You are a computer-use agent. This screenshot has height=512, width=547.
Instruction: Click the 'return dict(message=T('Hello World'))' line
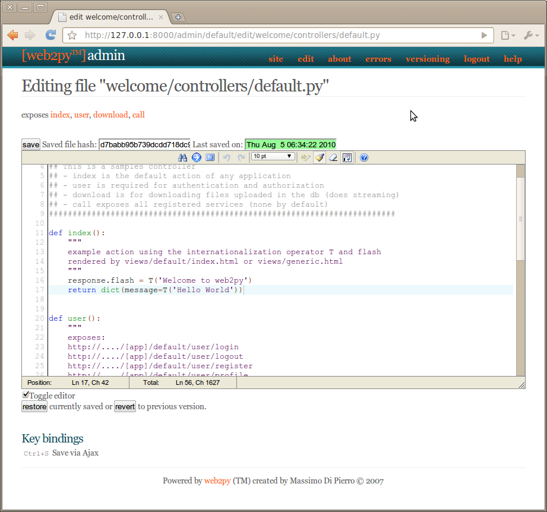pos(155,289)
